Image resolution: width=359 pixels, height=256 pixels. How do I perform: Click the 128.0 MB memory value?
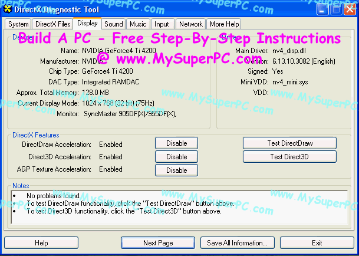95,93
